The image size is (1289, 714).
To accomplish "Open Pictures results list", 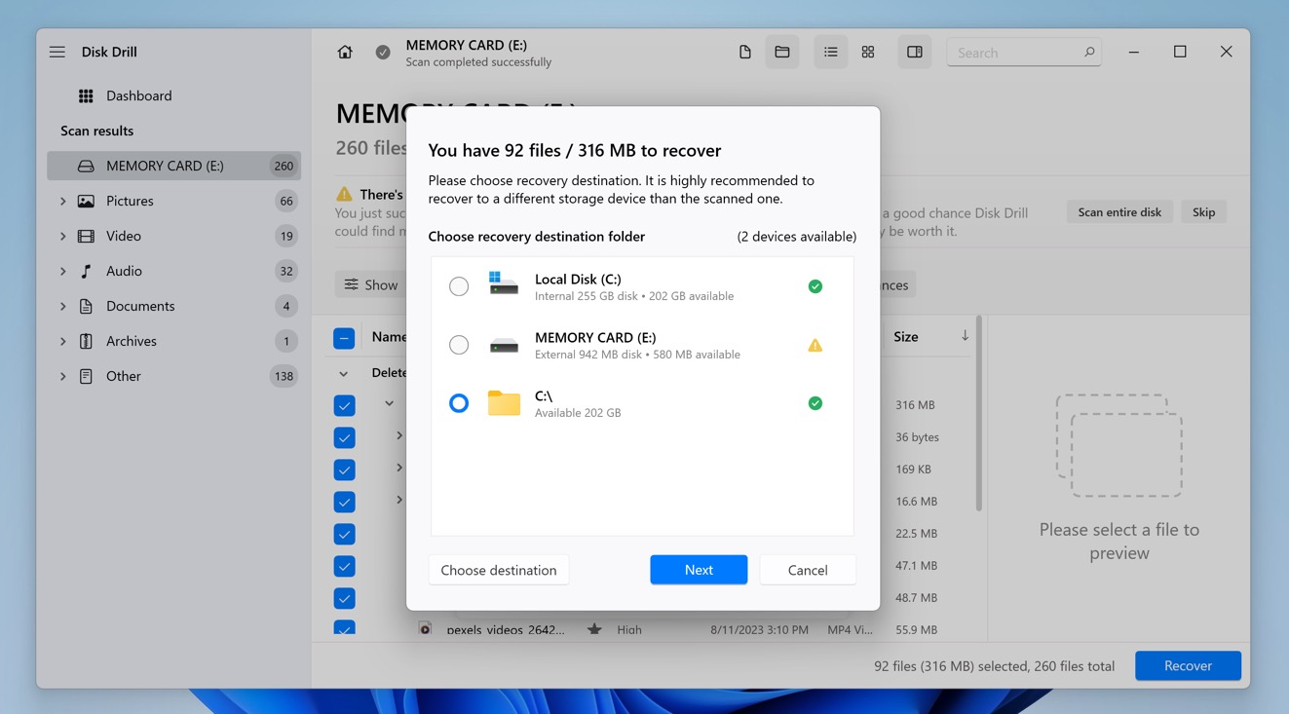I will click(x=173, y=201).
